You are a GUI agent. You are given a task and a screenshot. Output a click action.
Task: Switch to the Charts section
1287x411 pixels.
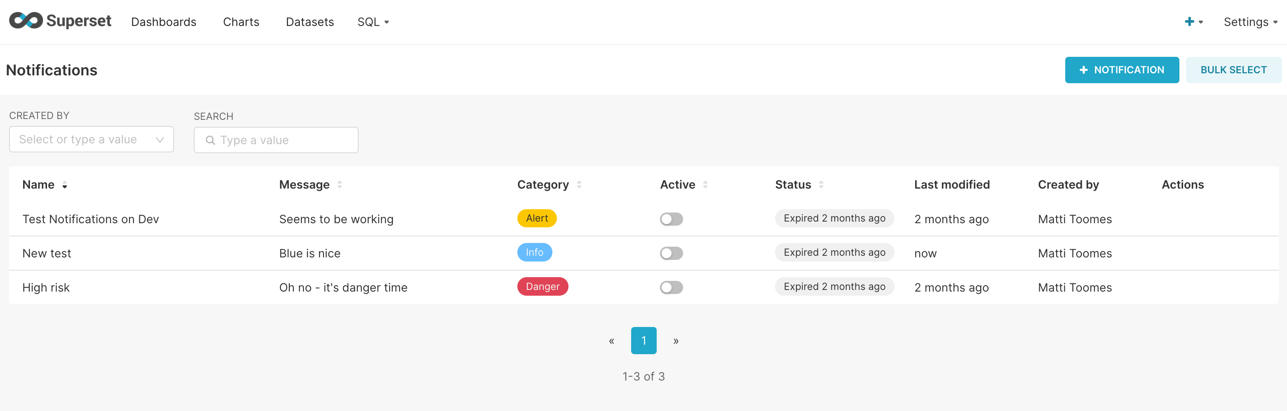241,21
